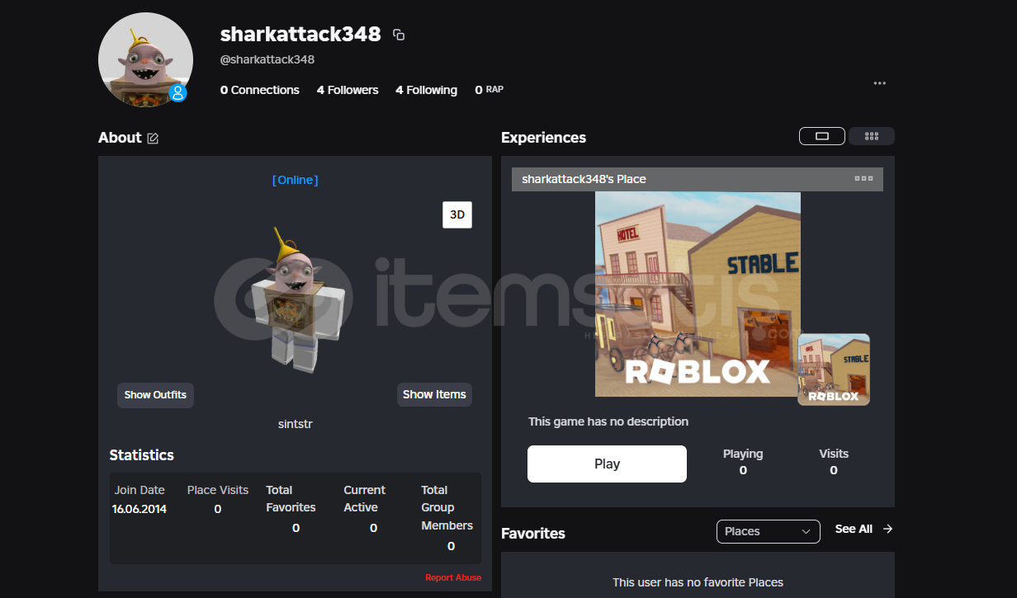
Task: Click the Total Favorites statistic label
Action: pyautogui.click(x=291, y=498)
